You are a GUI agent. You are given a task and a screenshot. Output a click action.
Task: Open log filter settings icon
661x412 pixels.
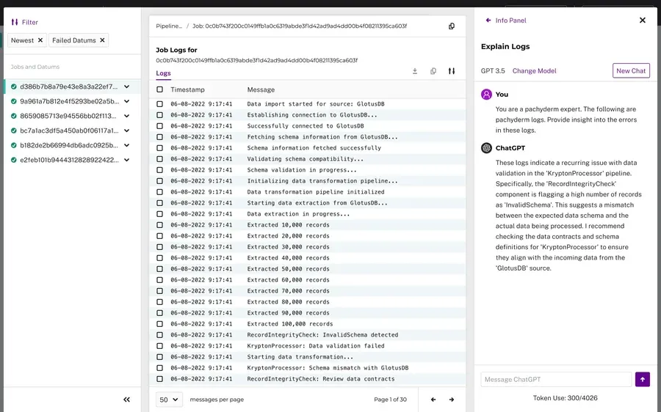pyautogui.click(x=452, y=71)
